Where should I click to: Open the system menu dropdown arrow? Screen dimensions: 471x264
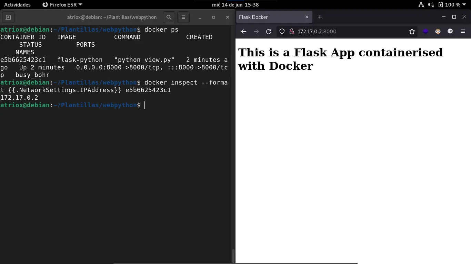click(464, 5)
